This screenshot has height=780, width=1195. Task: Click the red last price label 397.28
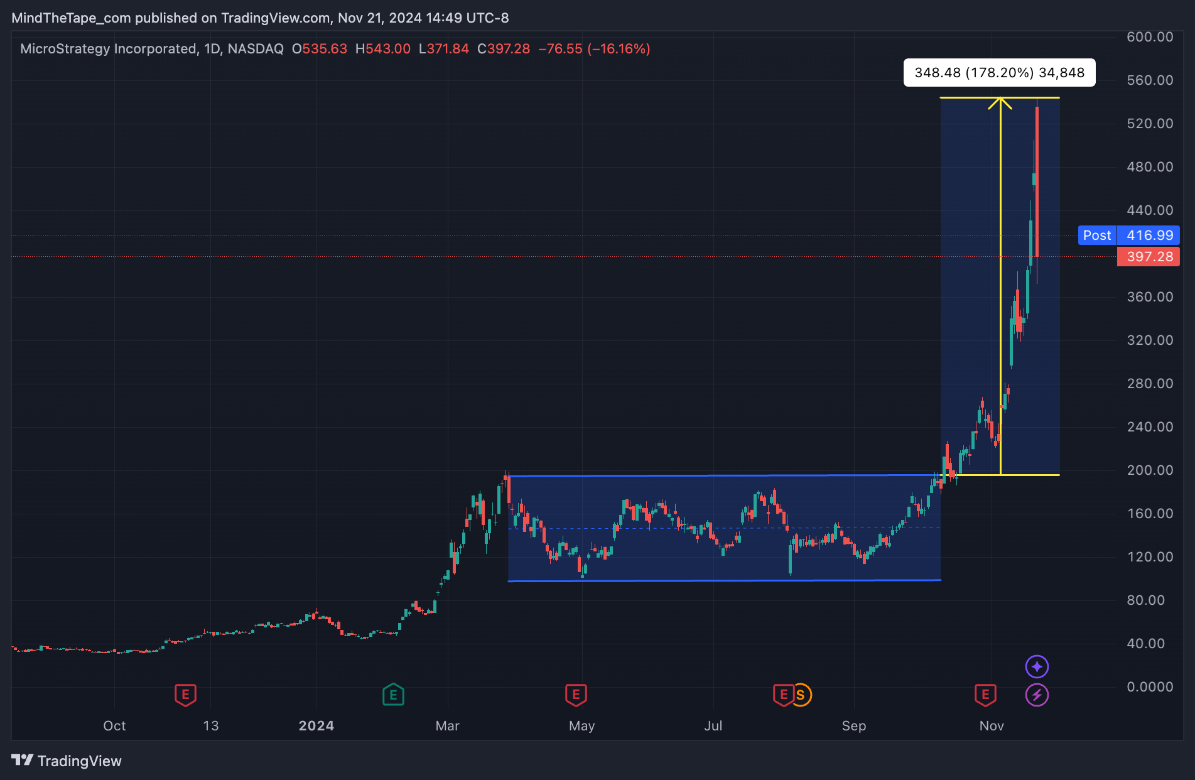[x=1149, y=257]
